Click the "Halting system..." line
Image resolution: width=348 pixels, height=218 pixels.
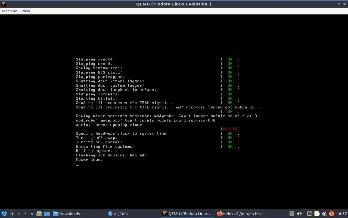tap(97, 151)
